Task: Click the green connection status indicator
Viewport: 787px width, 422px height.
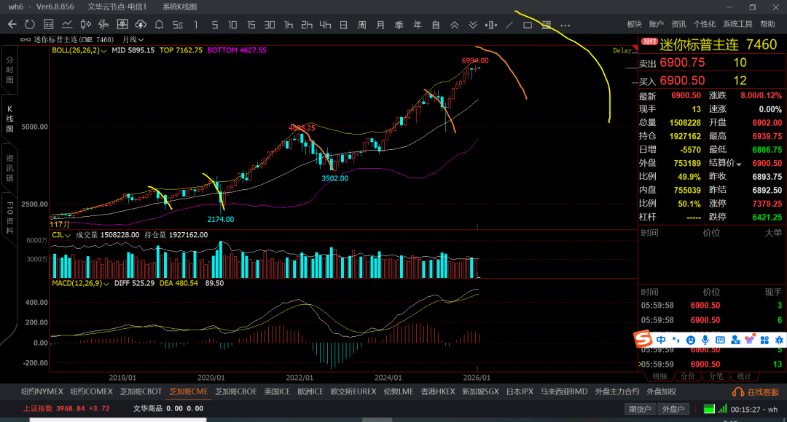Action: (x=709, y=409)
